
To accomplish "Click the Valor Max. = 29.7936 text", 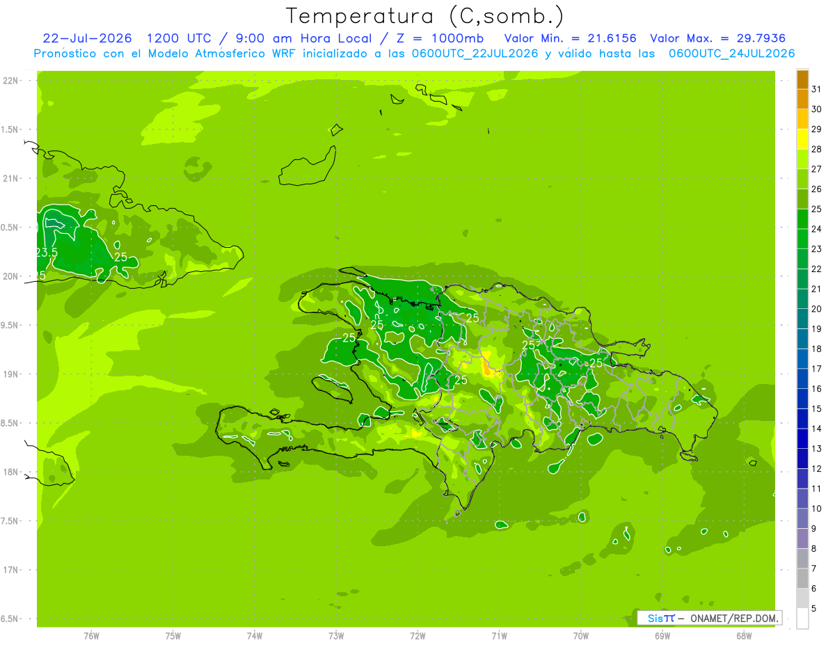I will pos(718,38).
